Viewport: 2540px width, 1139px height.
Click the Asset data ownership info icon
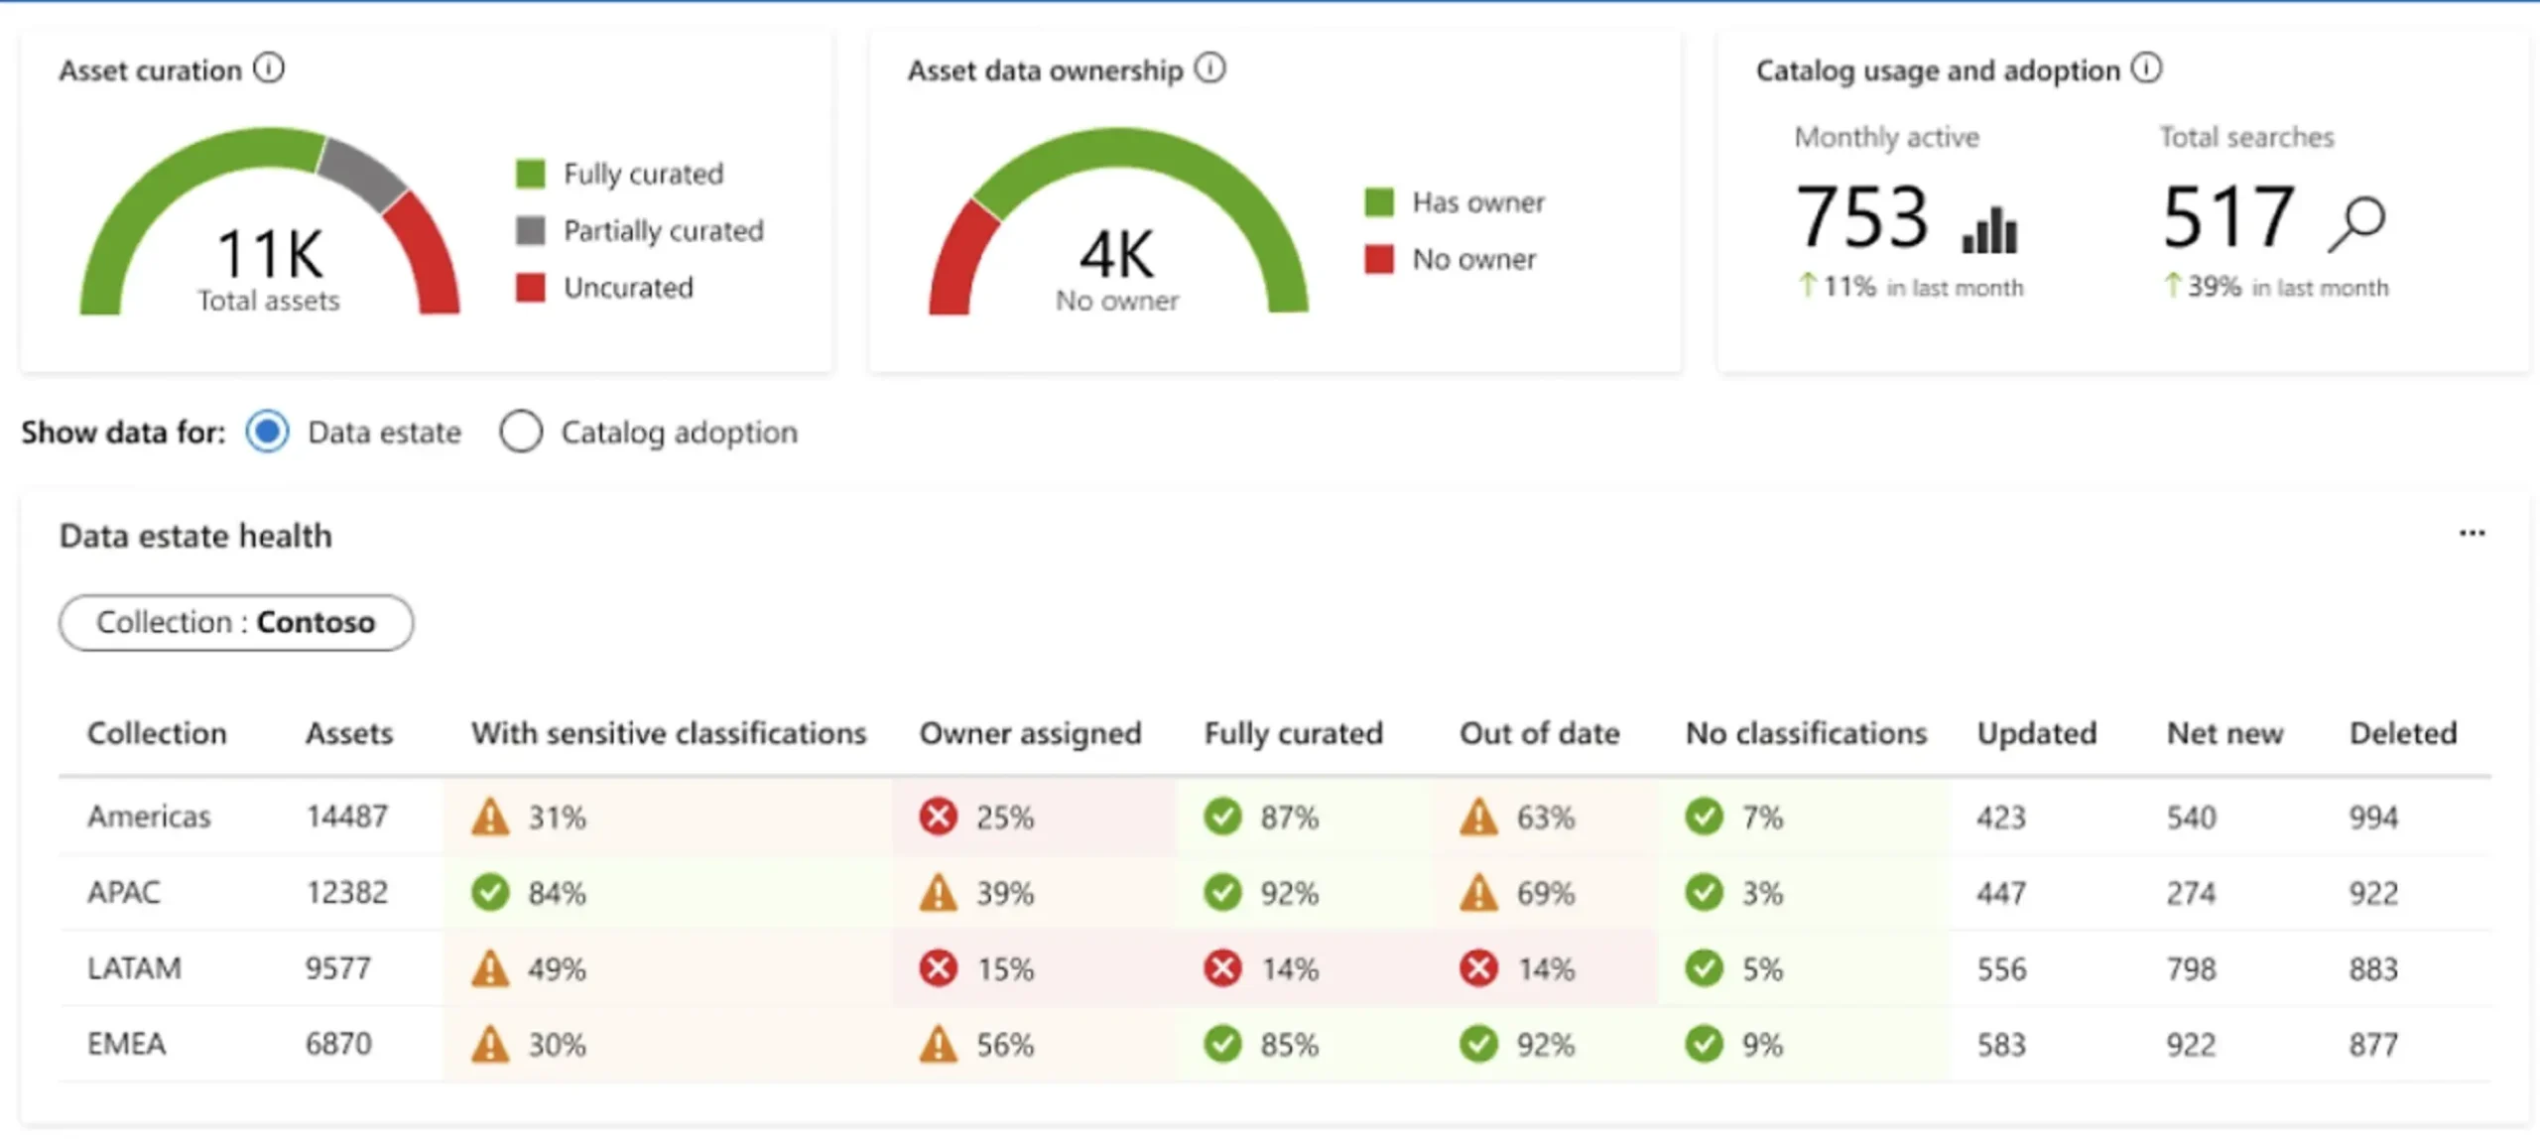tap(1209, 68)
